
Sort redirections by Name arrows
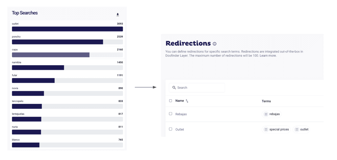(x=187, y=101)
